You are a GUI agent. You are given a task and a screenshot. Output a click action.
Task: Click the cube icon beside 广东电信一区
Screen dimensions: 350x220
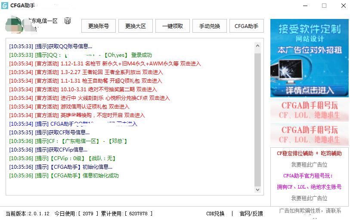[68, 21]
